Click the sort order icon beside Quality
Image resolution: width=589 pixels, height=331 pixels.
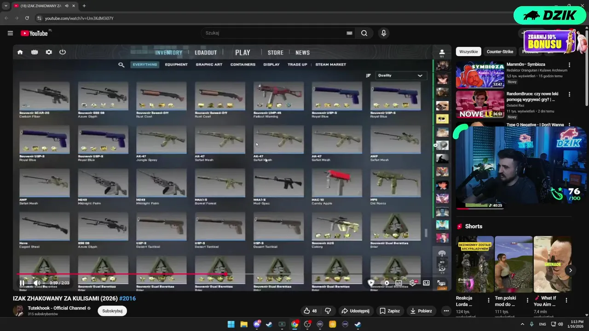click(368, 75)
